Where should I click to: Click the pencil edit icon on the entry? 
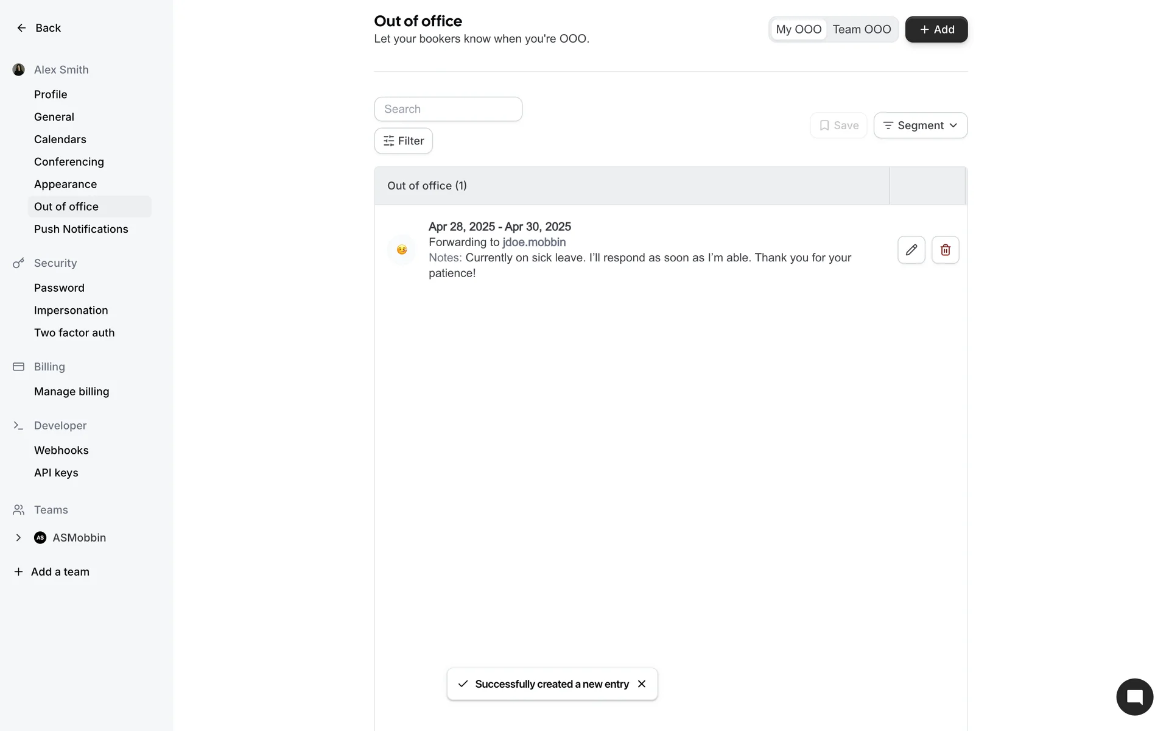click(911, 250)
